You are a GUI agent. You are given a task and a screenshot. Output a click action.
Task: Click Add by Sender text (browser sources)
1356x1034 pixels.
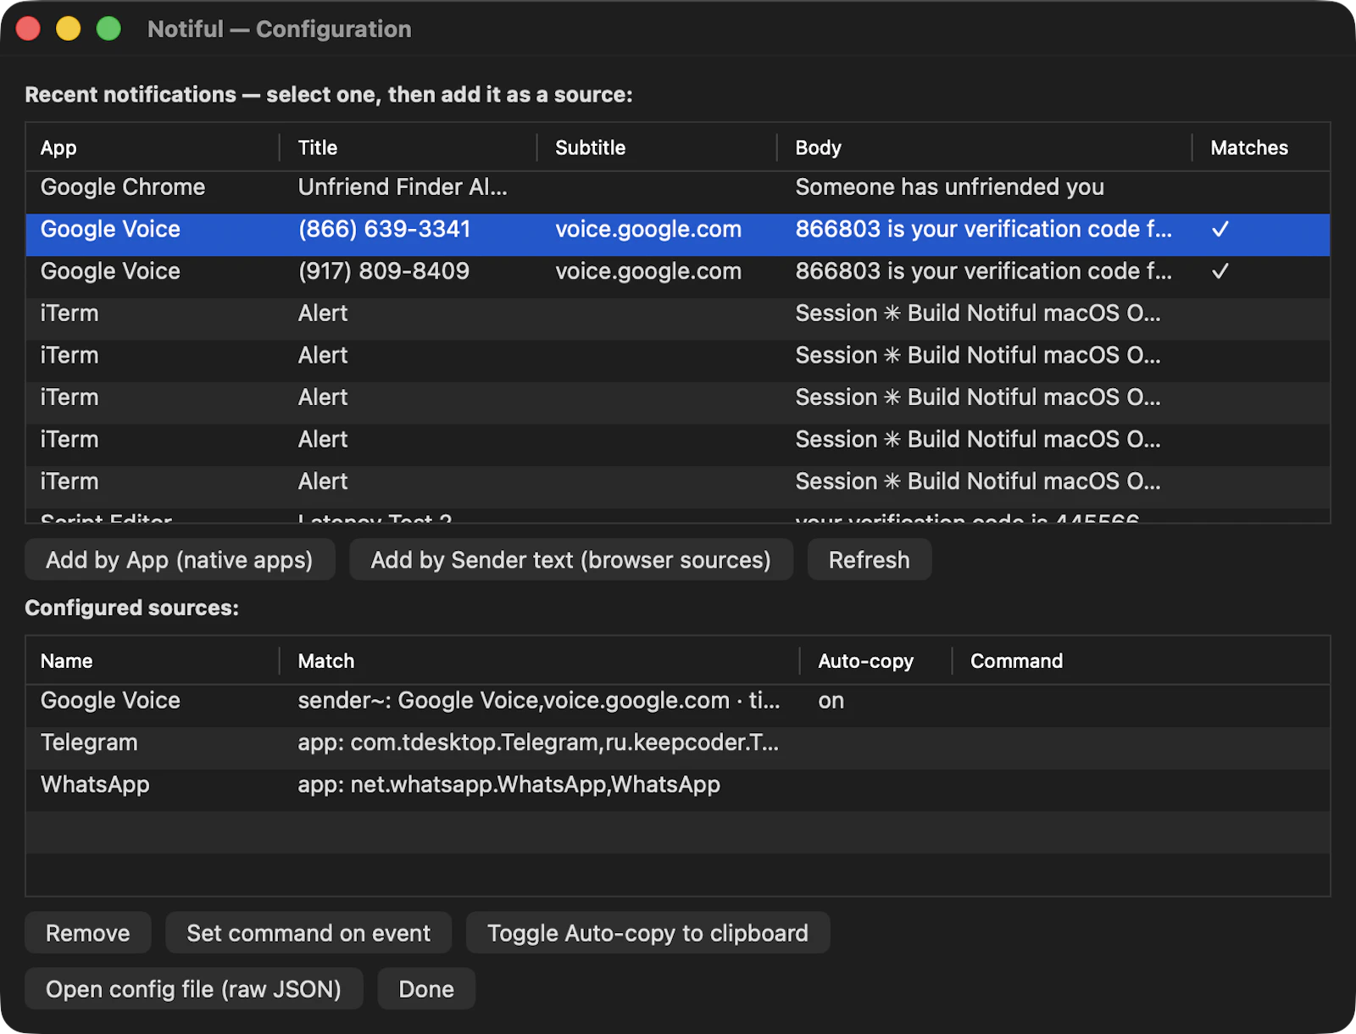point(571,560)
